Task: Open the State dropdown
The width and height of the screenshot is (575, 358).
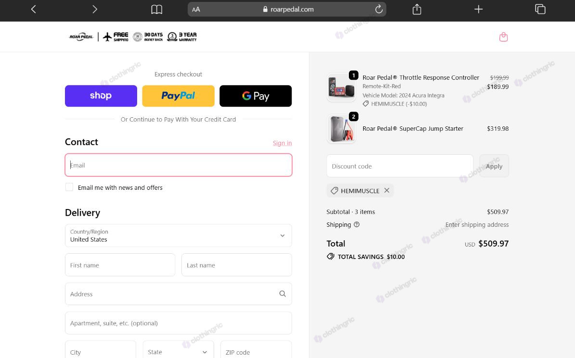Action: pyautogui.click(x=178, y=349)
